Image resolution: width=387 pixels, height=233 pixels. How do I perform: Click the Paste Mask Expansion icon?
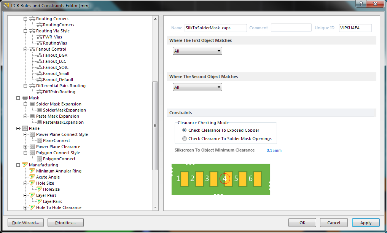point(32,116)
